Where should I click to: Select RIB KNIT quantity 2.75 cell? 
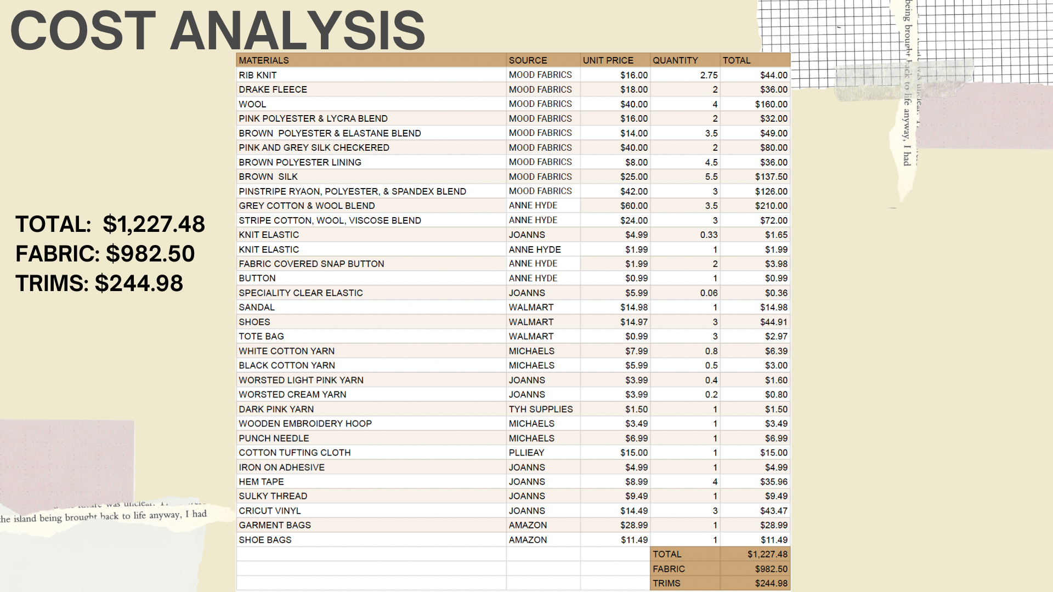pos(685,75)
